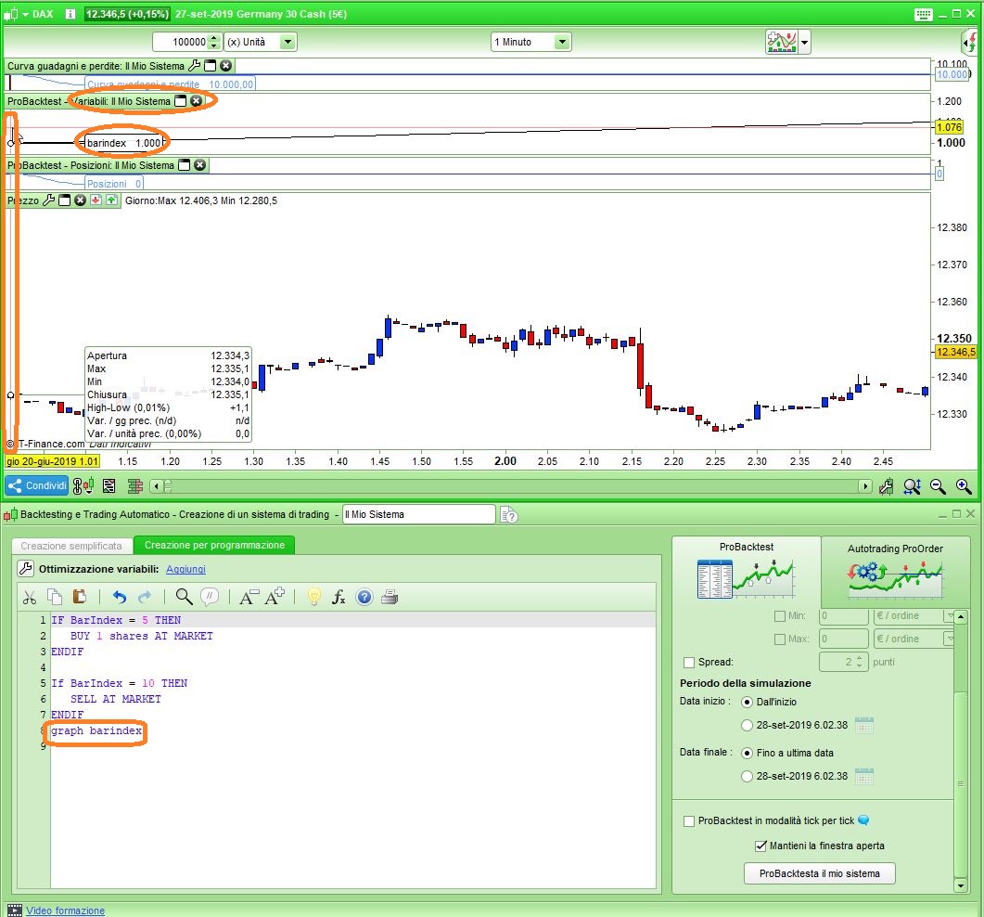Copy code with the copy icon
Viewport: 984px width, 917px height.
click(x=55, y=597)
